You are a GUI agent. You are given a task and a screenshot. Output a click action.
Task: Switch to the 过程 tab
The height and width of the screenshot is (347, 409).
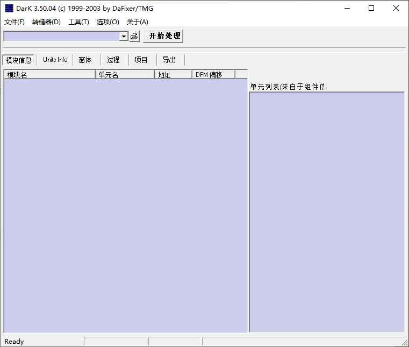tap(113, 60)
